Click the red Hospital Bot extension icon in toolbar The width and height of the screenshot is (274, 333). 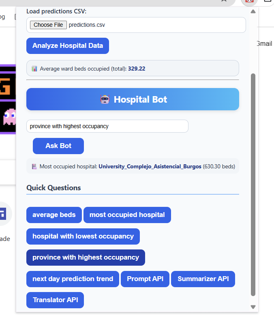pyautogui.click(x=249, y=2)
